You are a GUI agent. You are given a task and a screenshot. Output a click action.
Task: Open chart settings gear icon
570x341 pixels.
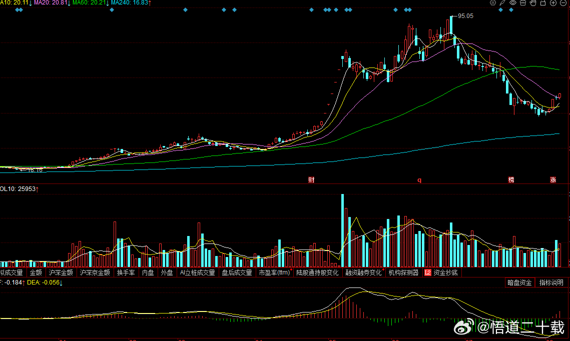(x=492, y=2)
